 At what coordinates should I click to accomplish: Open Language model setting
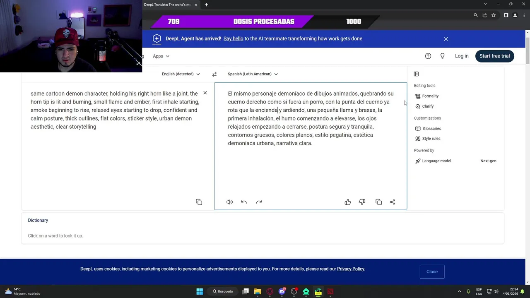click(433, 161)
